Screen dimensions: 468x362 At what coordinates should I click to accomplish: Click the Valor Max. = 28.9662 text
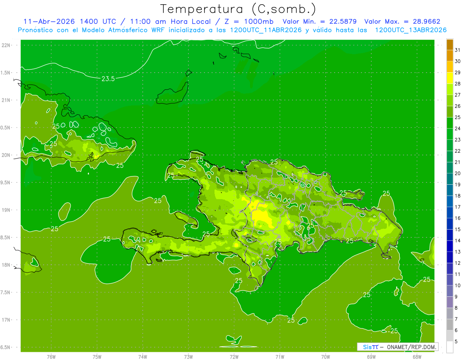click(x=402, y=21)
